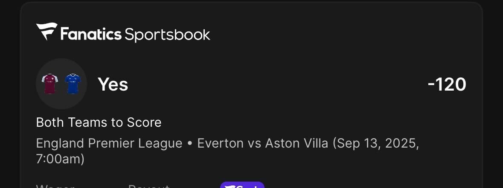This screenshot has height=188, width=503.
Task: Click the word Fanatics in the header
Action: click(91, 34)
